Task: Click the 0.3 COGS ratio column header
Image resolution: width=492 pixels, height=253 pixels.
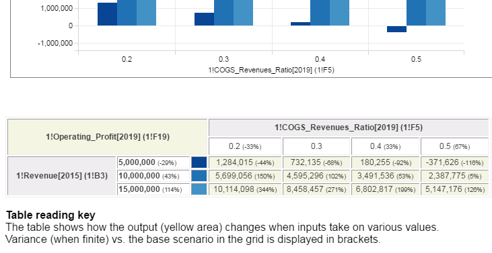Action: coord(316,146)
